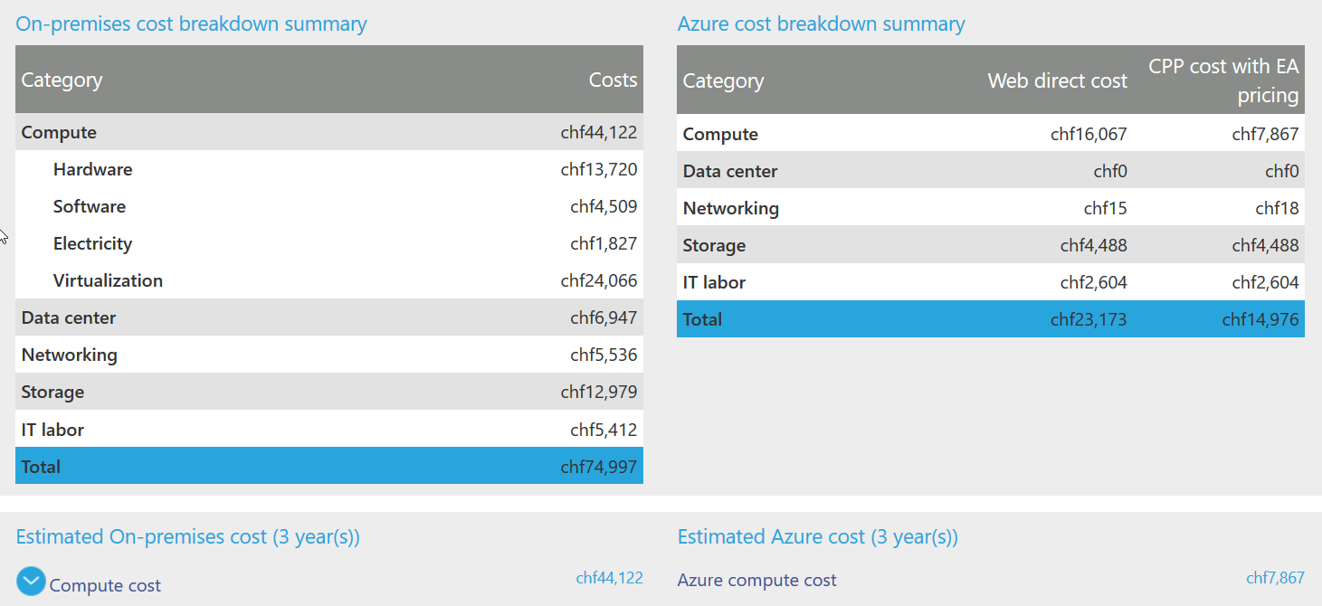Click the chf5,536 networking cost
This screenshot has width=1322, height=606.
[604, 355]
